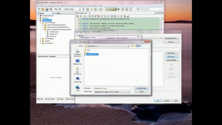This screenshot has height=125, width=222.
Task: Click the Add JAR/Folder button in Project Properties
Action: [171, 60]
